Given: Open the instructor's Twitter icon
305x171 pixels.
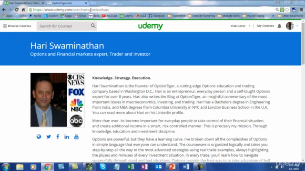Looking at the screenshot, I should [x=49, y=137].
